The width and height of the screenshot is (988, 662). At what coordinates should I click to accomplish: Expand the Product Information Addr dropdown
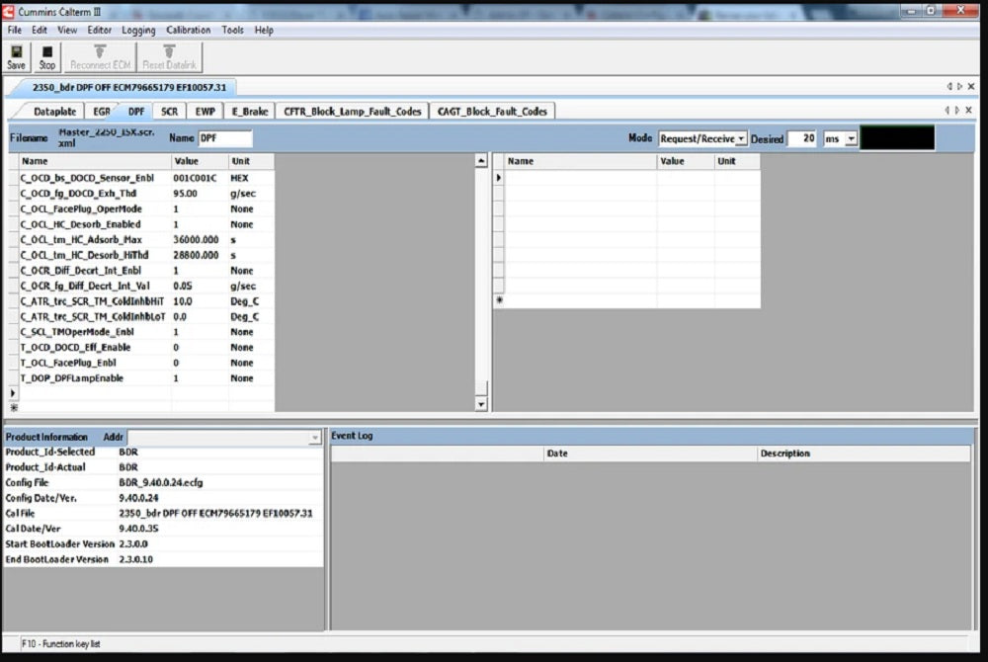pyautogui.click(x=312, y=437)
